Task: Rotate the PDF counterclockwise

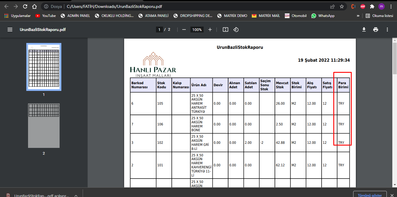Action: 236,30
